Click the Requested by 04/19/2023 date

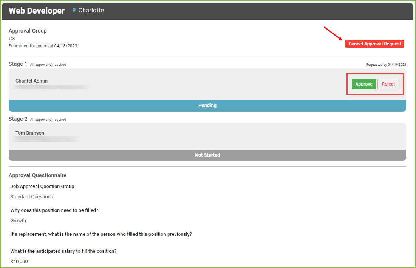point(386,65)
